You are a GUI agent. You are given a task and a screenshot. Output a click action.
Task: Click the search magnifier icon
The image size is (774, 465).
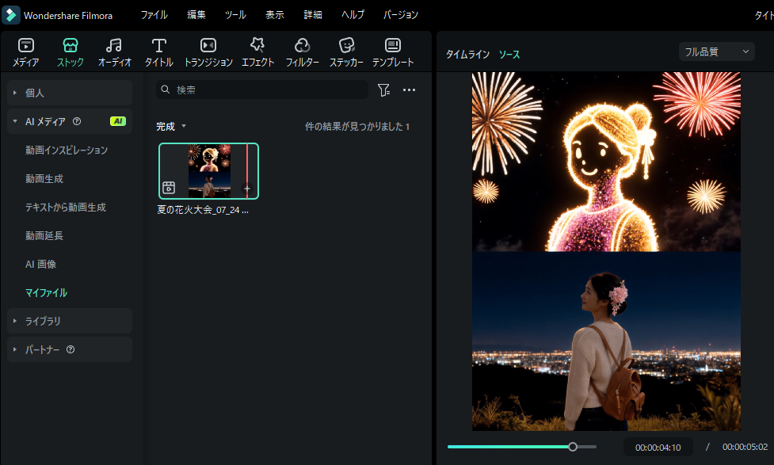[166, 90]
